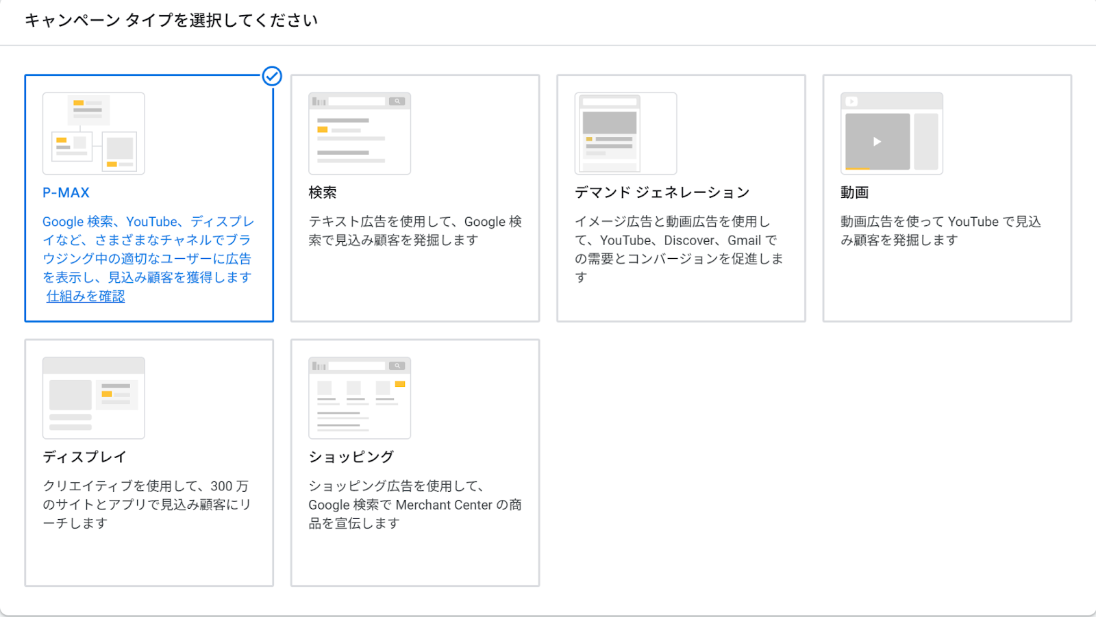Click the 検索 campaign illustration icon

click(360, 134)
